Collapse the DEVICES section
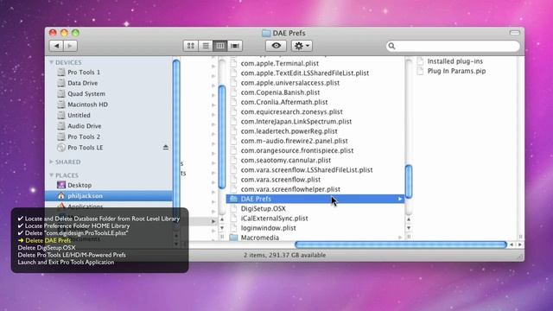Image resolution: width=553 pixels, height=311 pixels. click(x=52, y=62)
